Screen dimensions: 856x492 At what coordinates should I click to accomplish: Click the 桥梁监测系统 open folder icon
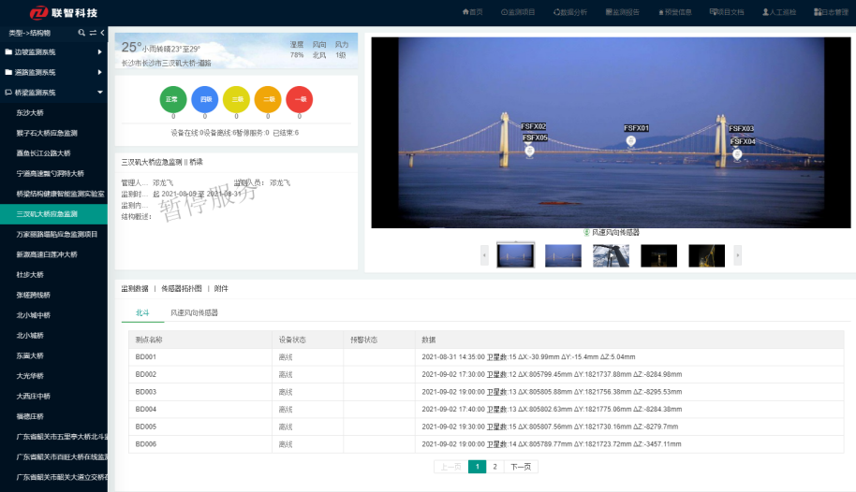(8, 93)
